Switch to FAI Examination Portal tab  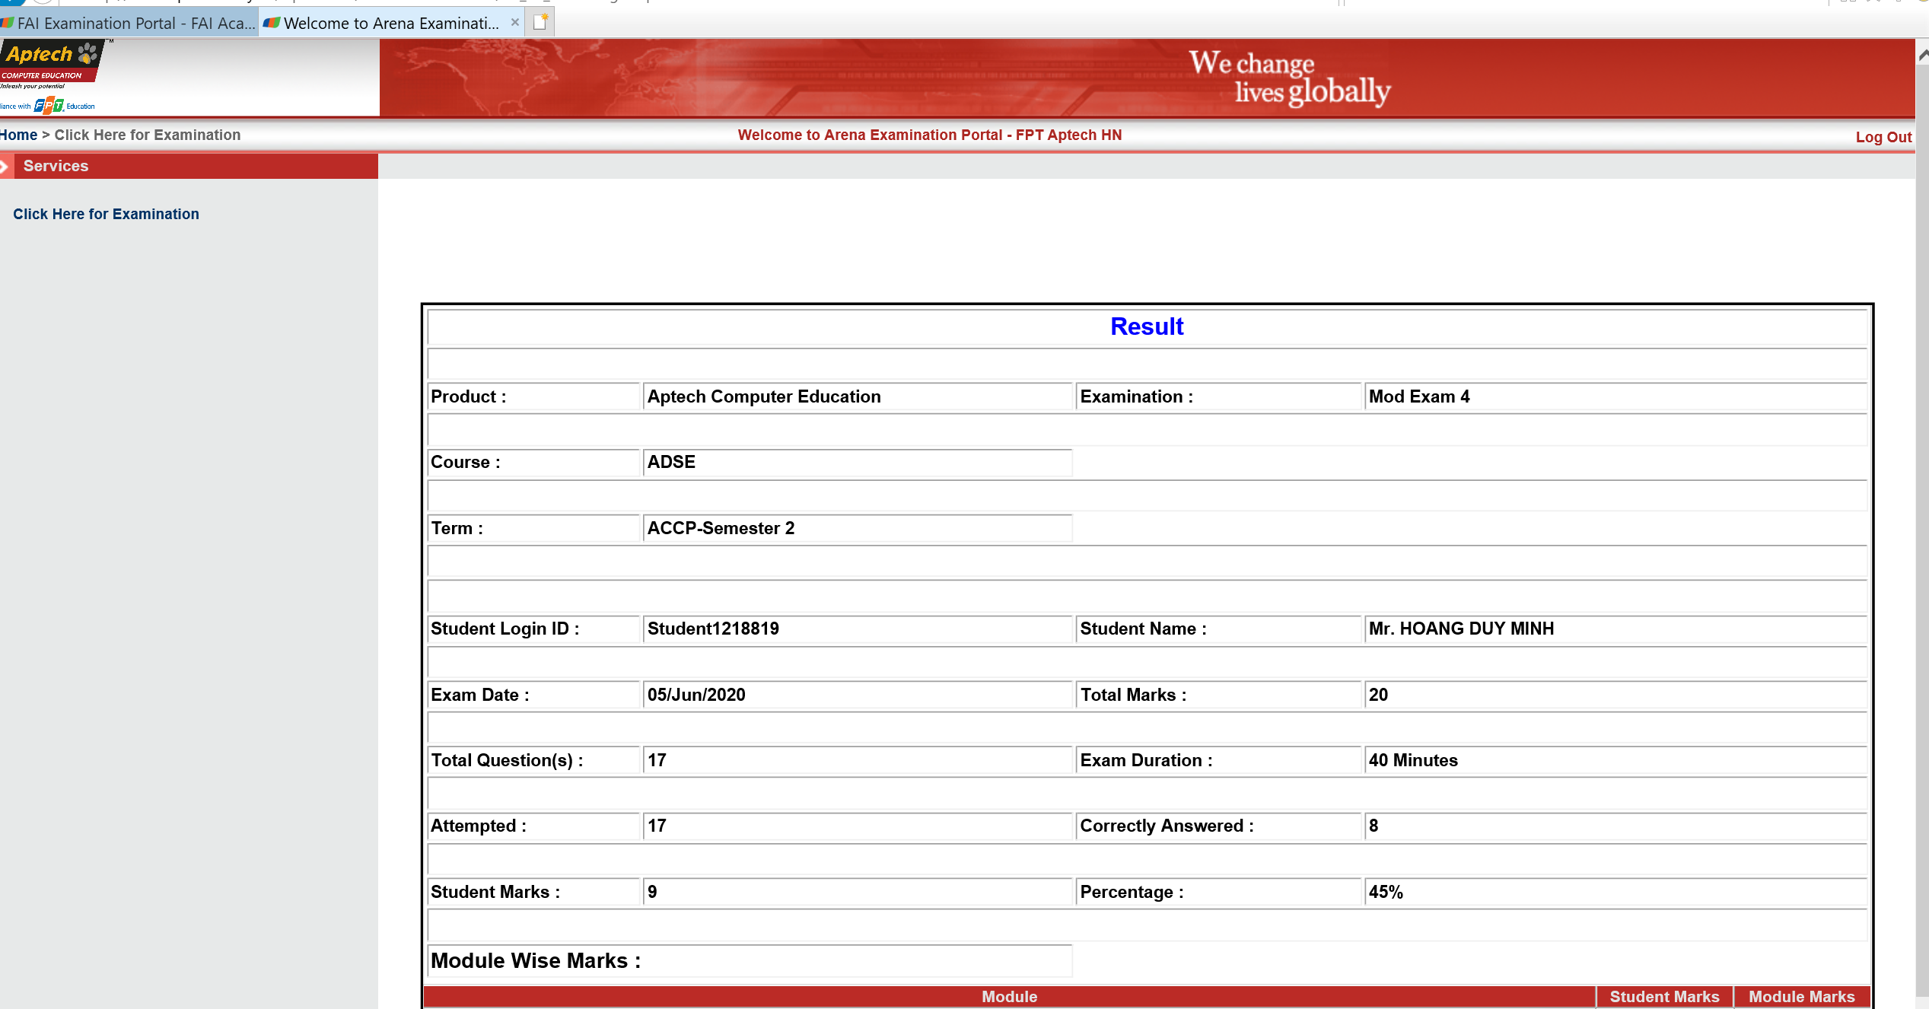tap(128, 24)
